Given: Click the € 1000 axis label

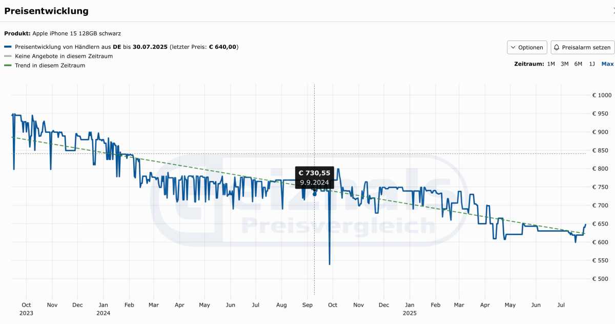Looking at the screenshot, I should (x=602, y=95).
